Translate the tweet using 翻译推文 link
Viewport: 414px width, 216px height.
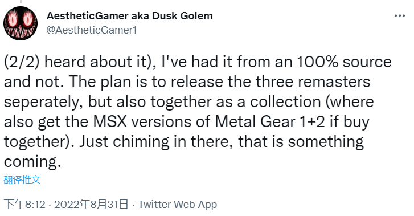(22, 180)
